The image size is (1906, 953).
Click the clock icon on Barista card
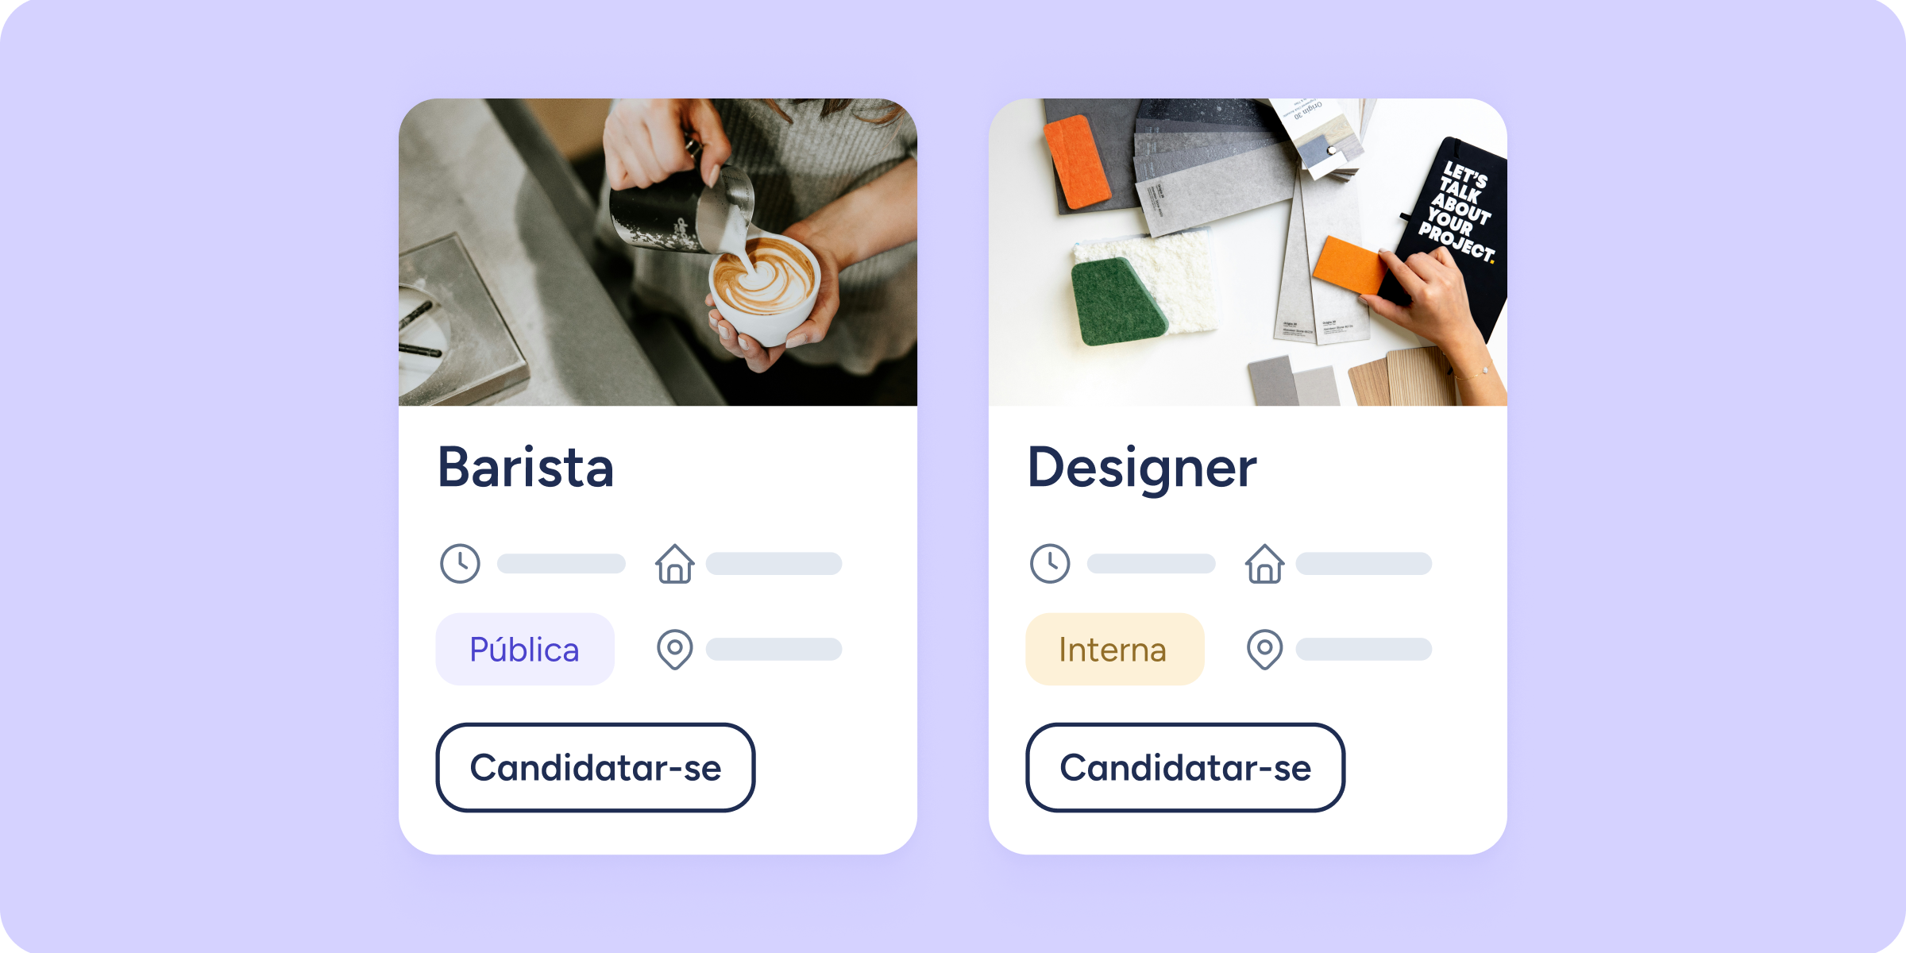(x=460, y=564)
